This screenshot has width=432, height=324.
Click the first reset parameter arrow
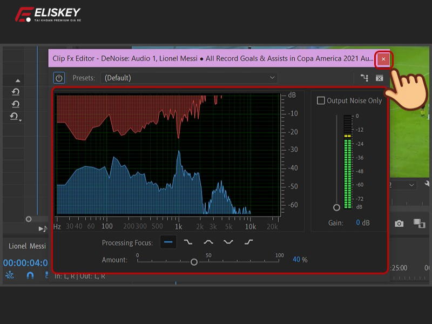(16, 92)
